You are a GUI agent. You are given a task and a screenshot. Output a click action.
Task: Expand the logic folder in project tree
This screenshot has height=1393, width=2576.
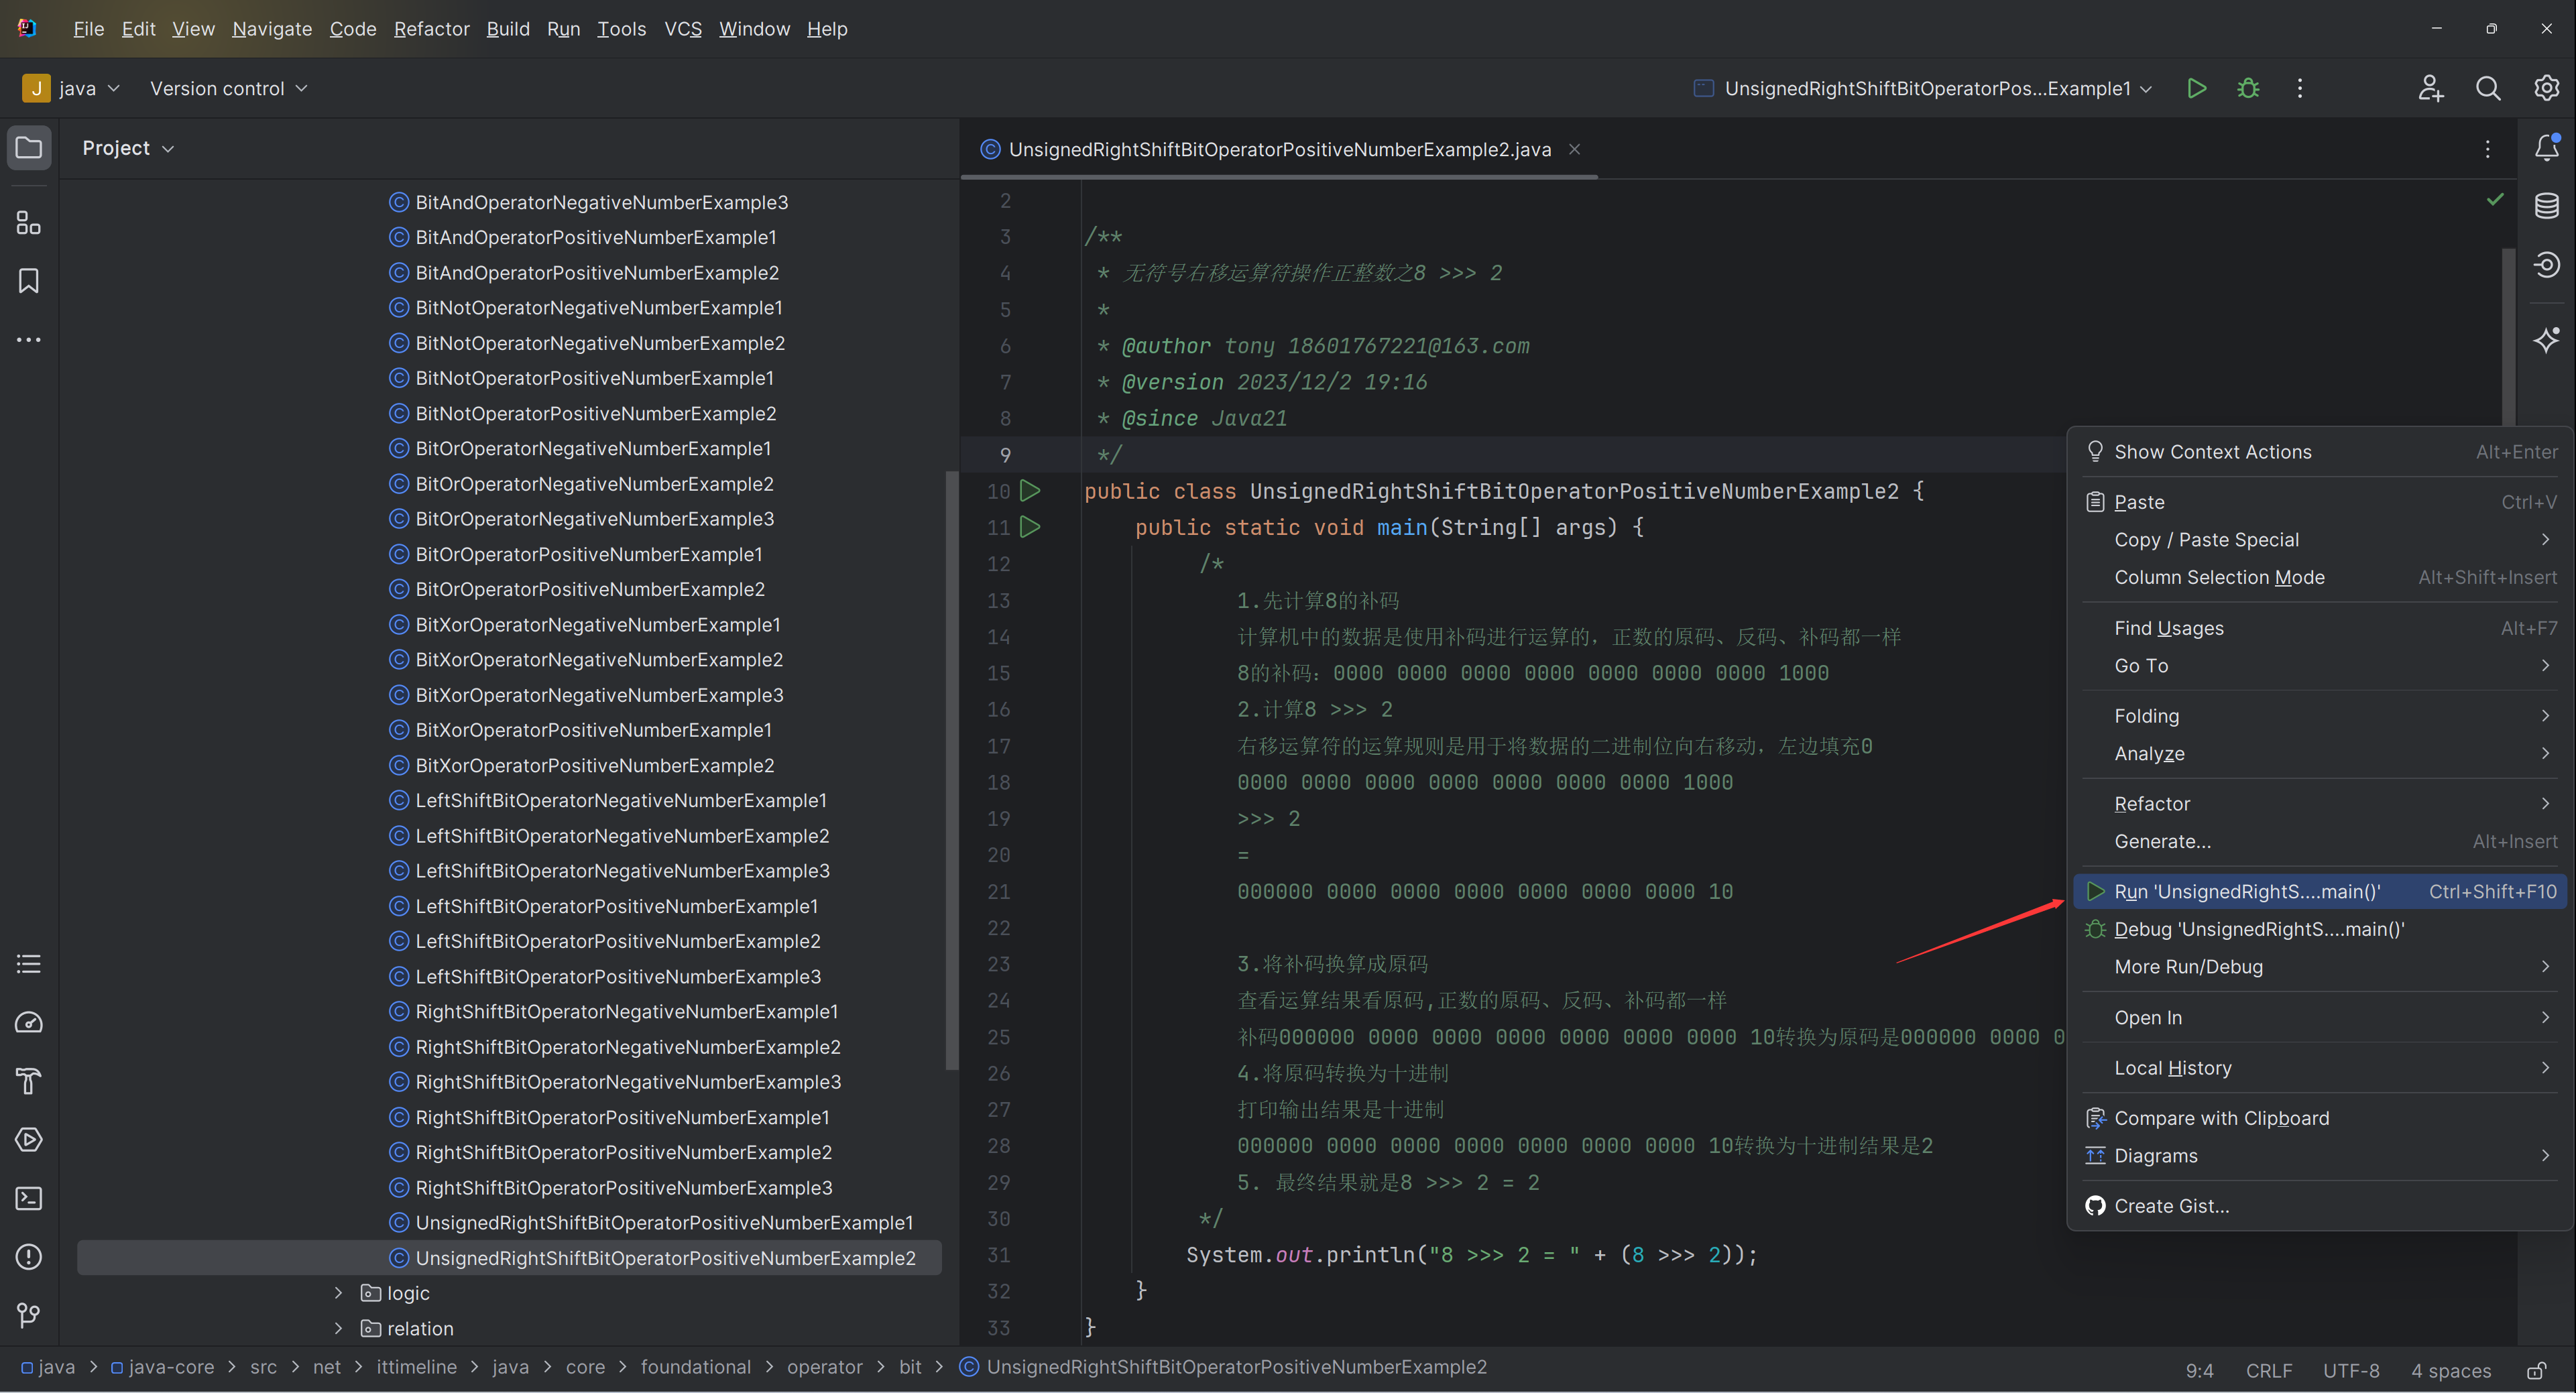338,1293
